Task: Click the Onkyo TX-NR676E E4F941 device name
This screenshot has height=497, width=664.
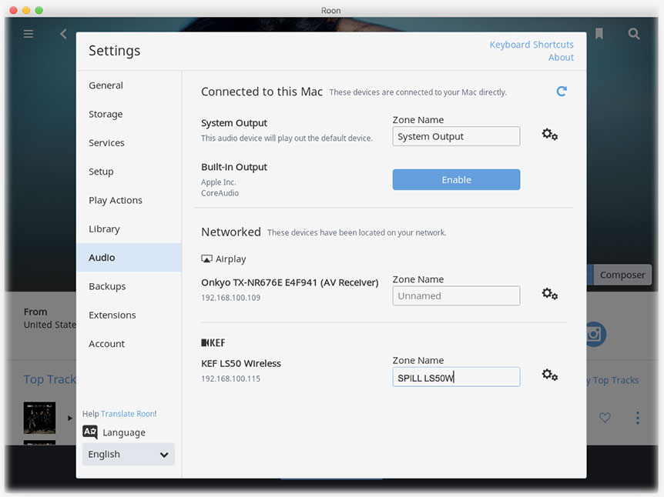Action: 290,282
